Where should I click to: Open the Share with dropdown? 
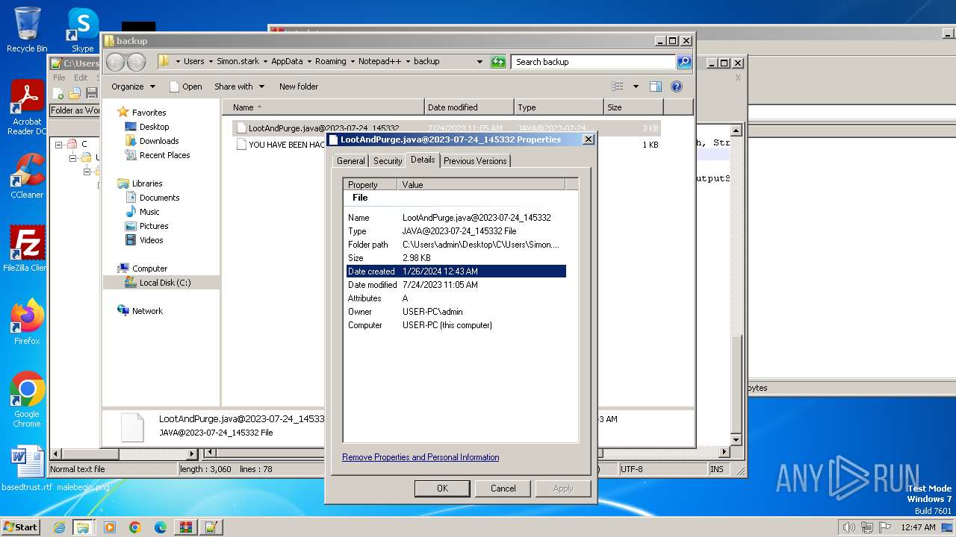point(239,87)
